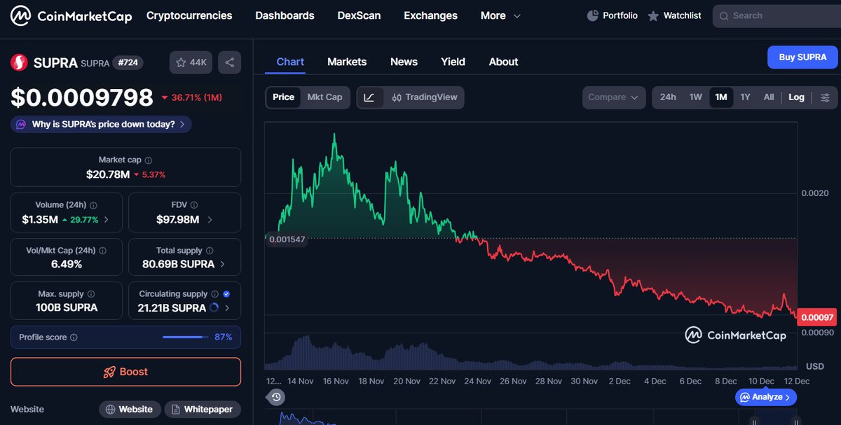This screenshot has height=425, width=841.
Task: Click the $0.0009798 price text
Action: tap(82, 97)
